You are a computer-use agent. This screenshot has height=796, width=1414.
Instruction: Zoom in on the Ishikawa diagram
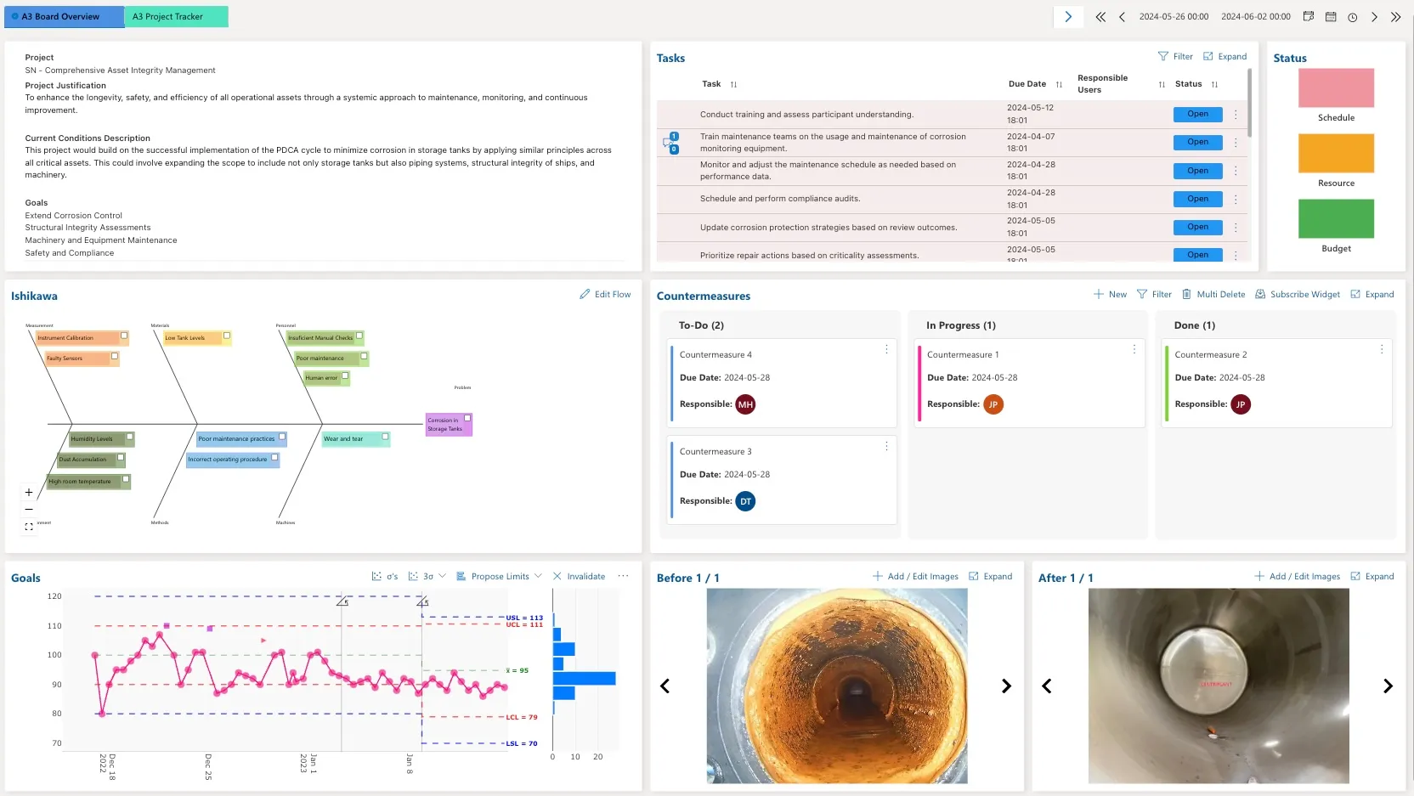click(29, 492)
